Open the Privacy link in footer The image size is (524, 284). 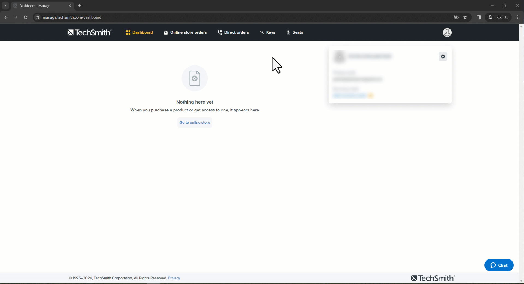(x=174, y=278)
